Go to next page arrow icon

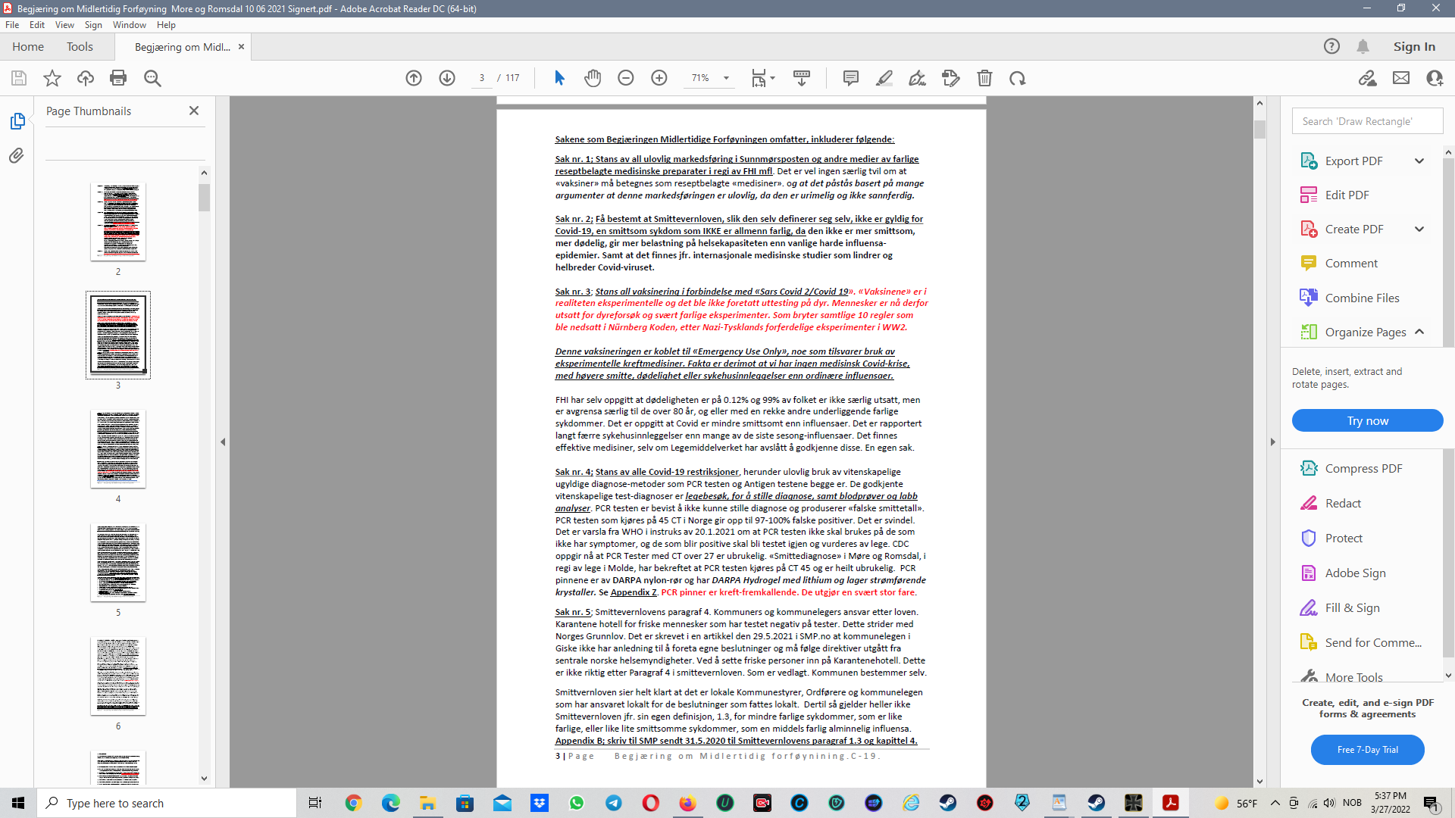tap(447, 78)
